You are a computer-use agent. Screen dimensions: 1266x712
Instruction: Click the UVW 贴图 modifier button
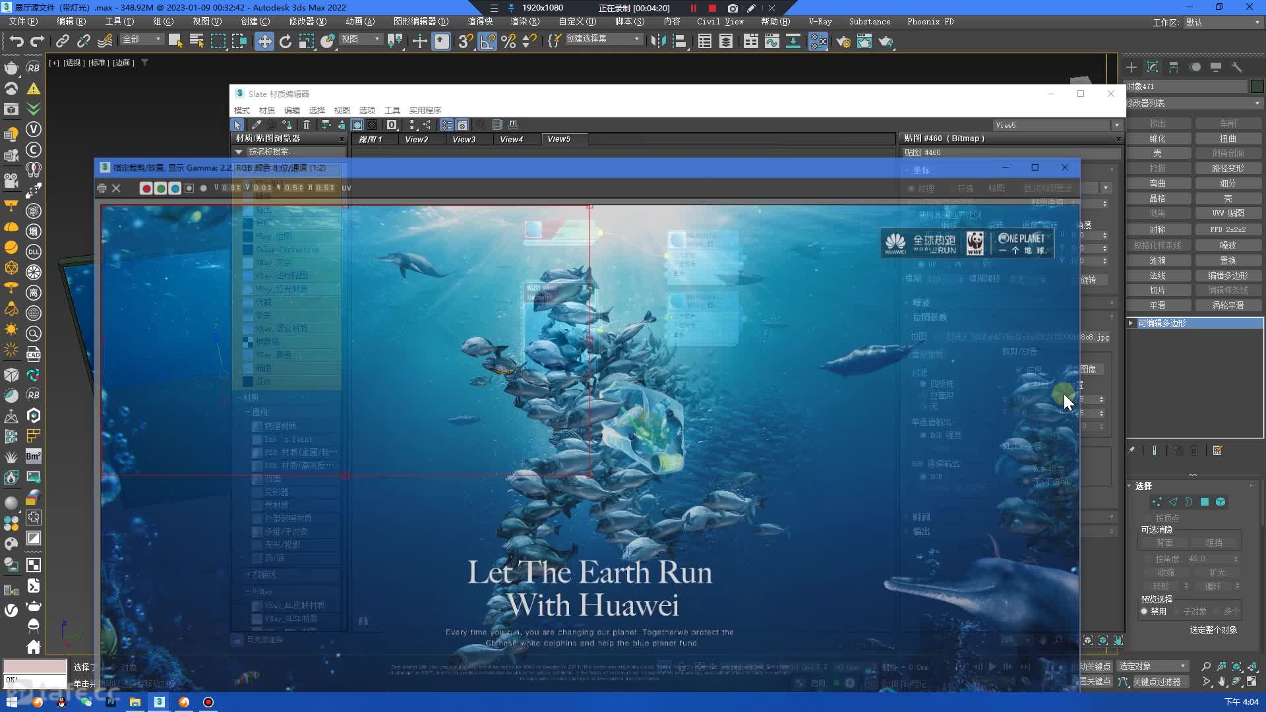(x=1228, y=213)
